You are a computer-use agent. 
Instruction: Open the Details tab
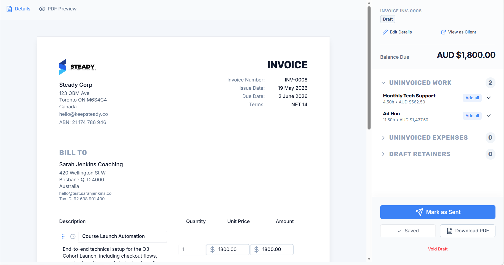click(18, 9)
